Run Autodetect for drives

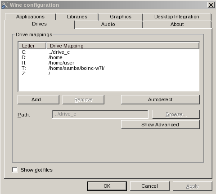[x=160, y=99]
